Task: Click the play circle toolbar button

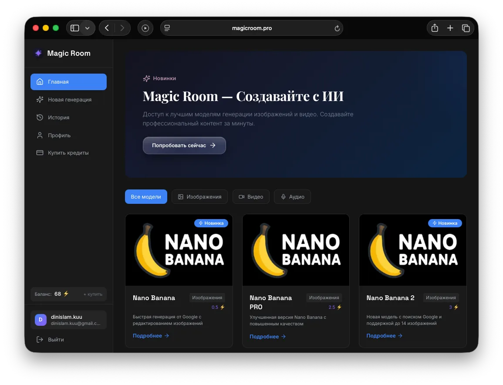Action: 145,28
